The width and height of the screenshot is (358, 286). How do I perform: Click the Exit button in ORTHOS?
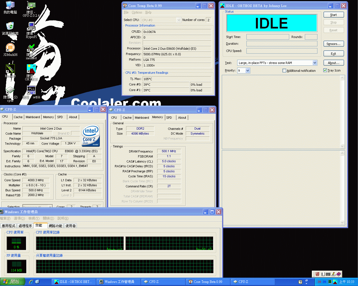[x=333, y=54]
